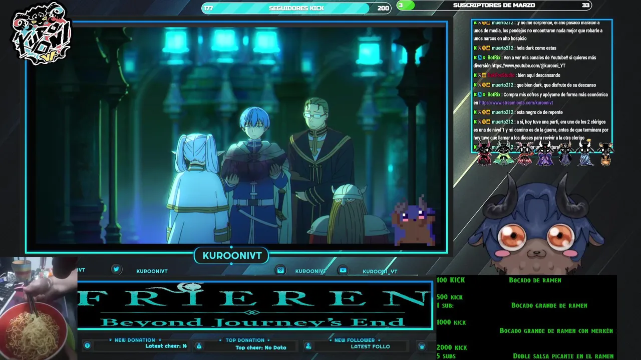Click the Seguidores Kick progress bar
The height and width of the screenshot is (360, 641).
[x=296, y=8]
